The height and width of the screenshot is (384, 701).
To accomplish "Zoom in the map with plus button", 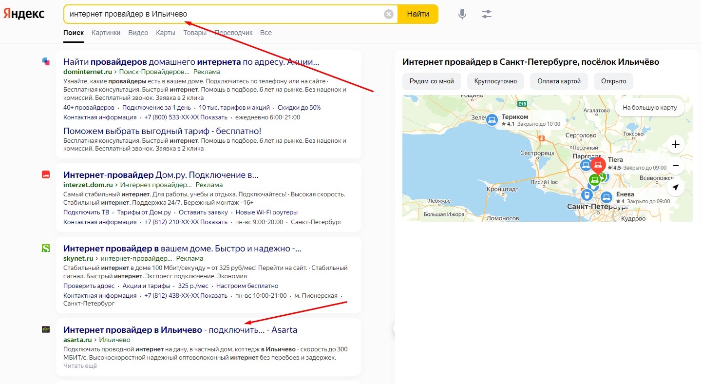I will [x=675, y=144].
